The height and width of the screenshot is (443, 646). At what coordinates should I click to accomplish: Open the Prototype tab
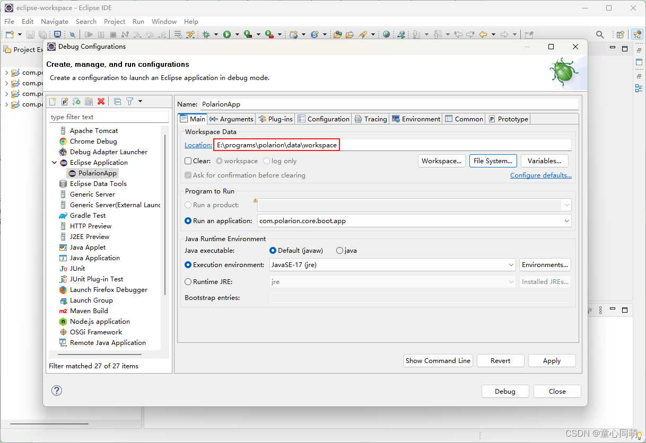tap(508, 119)
